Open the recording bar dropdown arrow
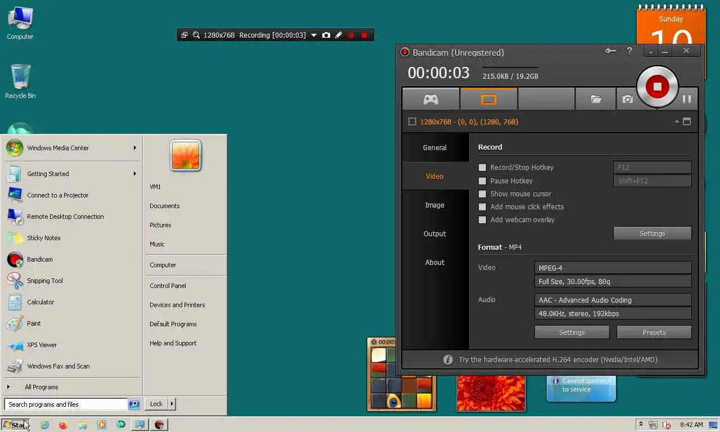Screen dimensions: 720x432 pos(314,35)
